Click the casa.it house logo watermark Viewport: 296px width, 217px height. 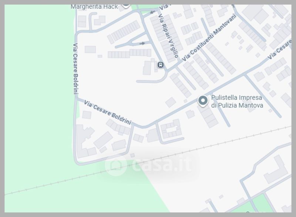point(115,165)
